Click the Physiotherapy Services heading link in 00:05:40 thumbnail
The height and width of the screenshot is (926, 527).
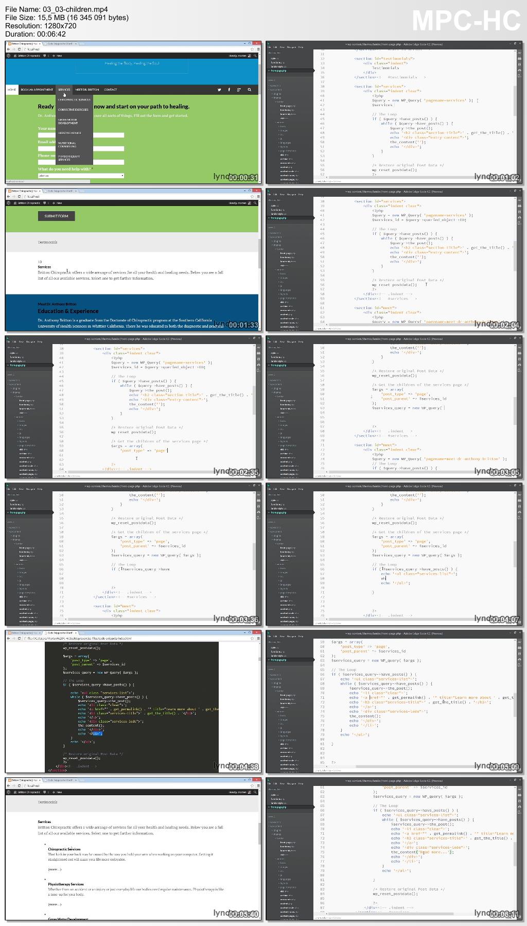tap(66, 884)
